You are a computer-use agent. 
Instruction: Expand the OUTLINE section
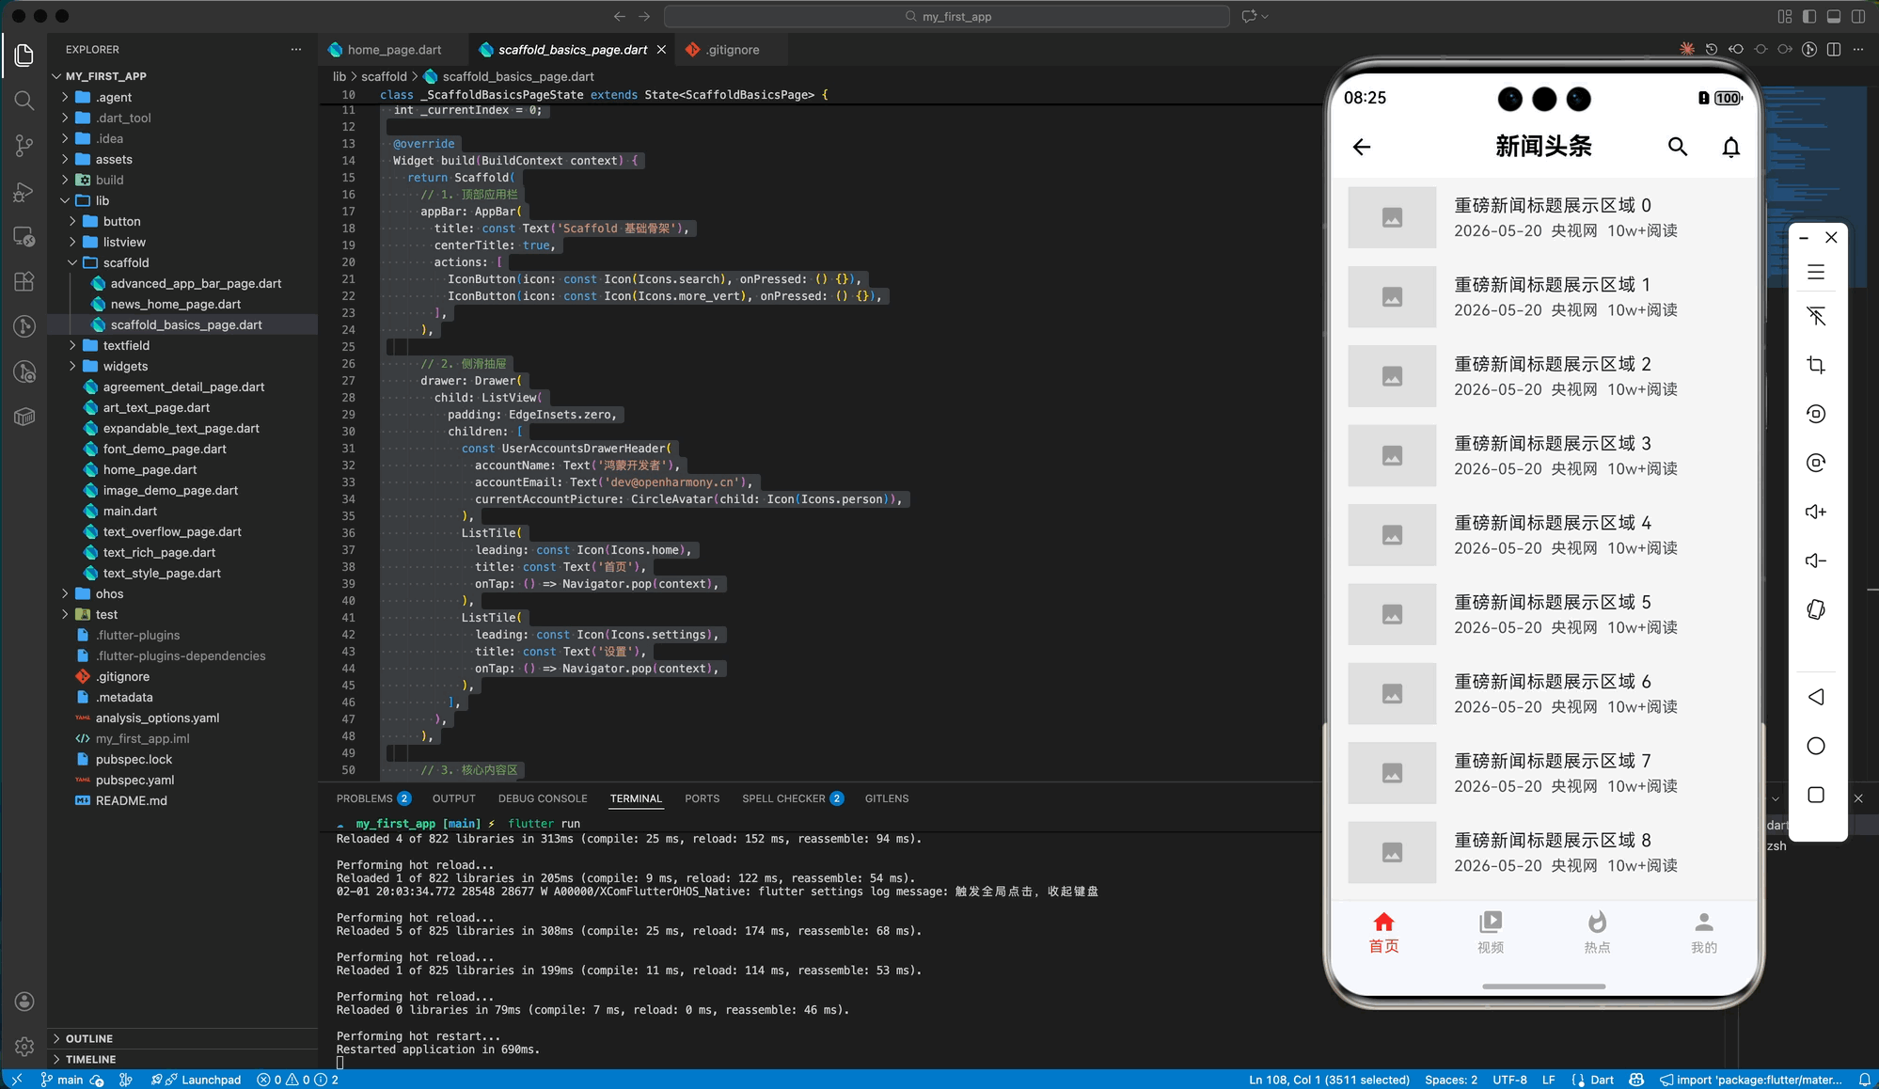click(x=89, y=1038)
